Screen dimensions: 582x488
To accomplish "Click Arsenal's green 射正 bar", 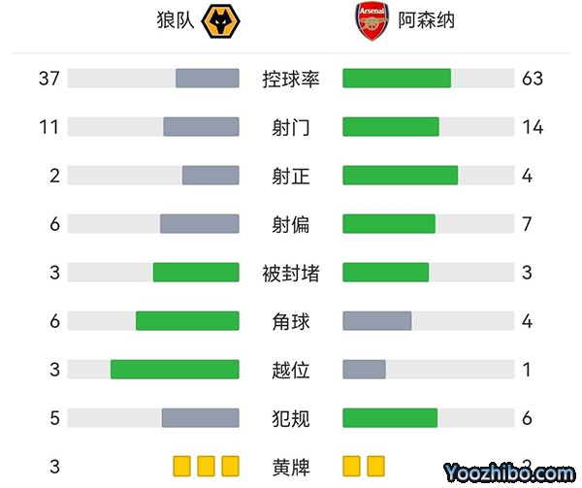I will pos(401,176).
